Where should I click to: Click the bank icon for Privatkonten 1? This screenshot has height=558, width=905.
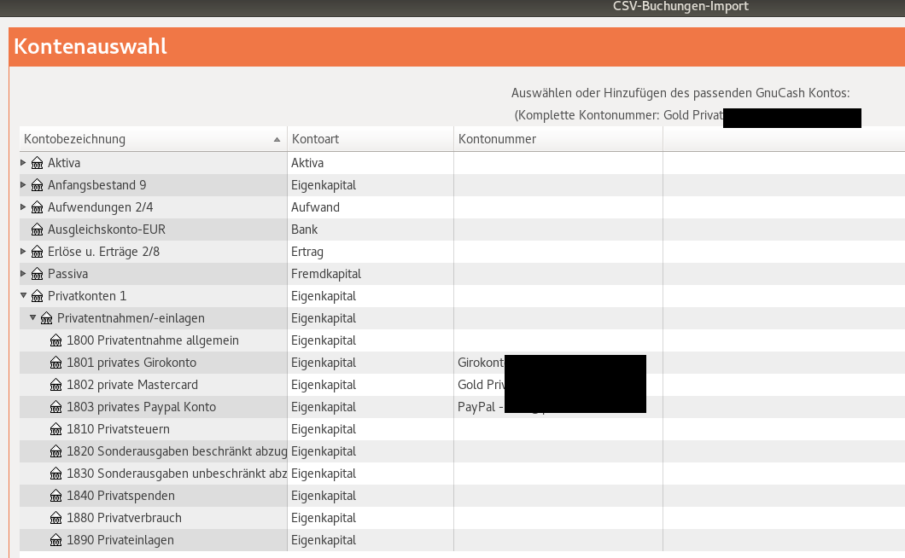(x=37, y=297)
